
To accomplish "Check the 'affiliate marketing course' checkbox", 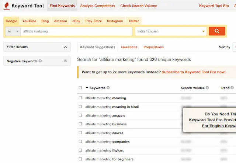I will (80, 133).
